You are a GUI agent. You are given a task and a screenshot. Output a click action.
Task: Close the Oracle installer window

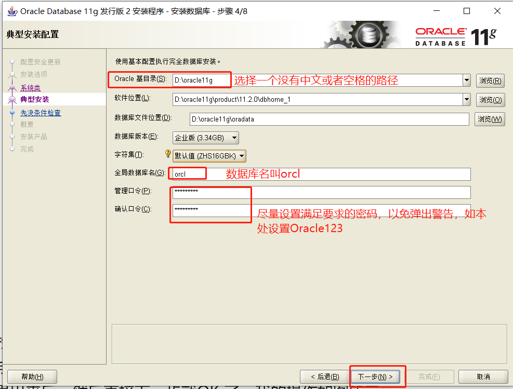pos(497,11)
